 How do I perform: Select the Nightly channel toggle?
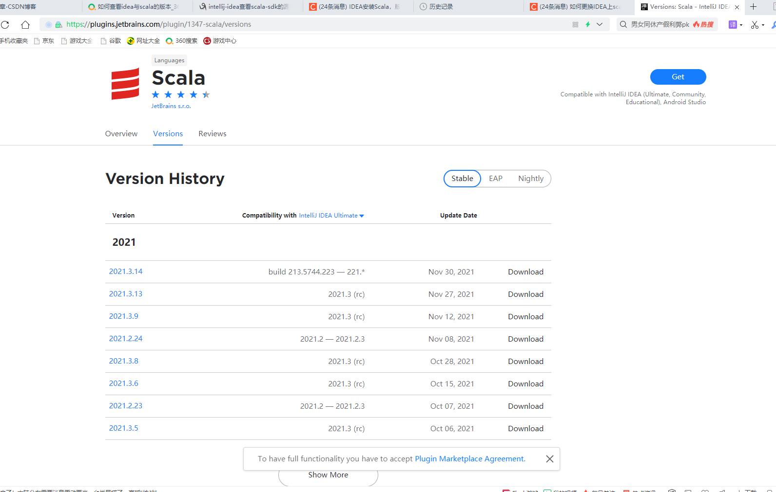point(531,179)
